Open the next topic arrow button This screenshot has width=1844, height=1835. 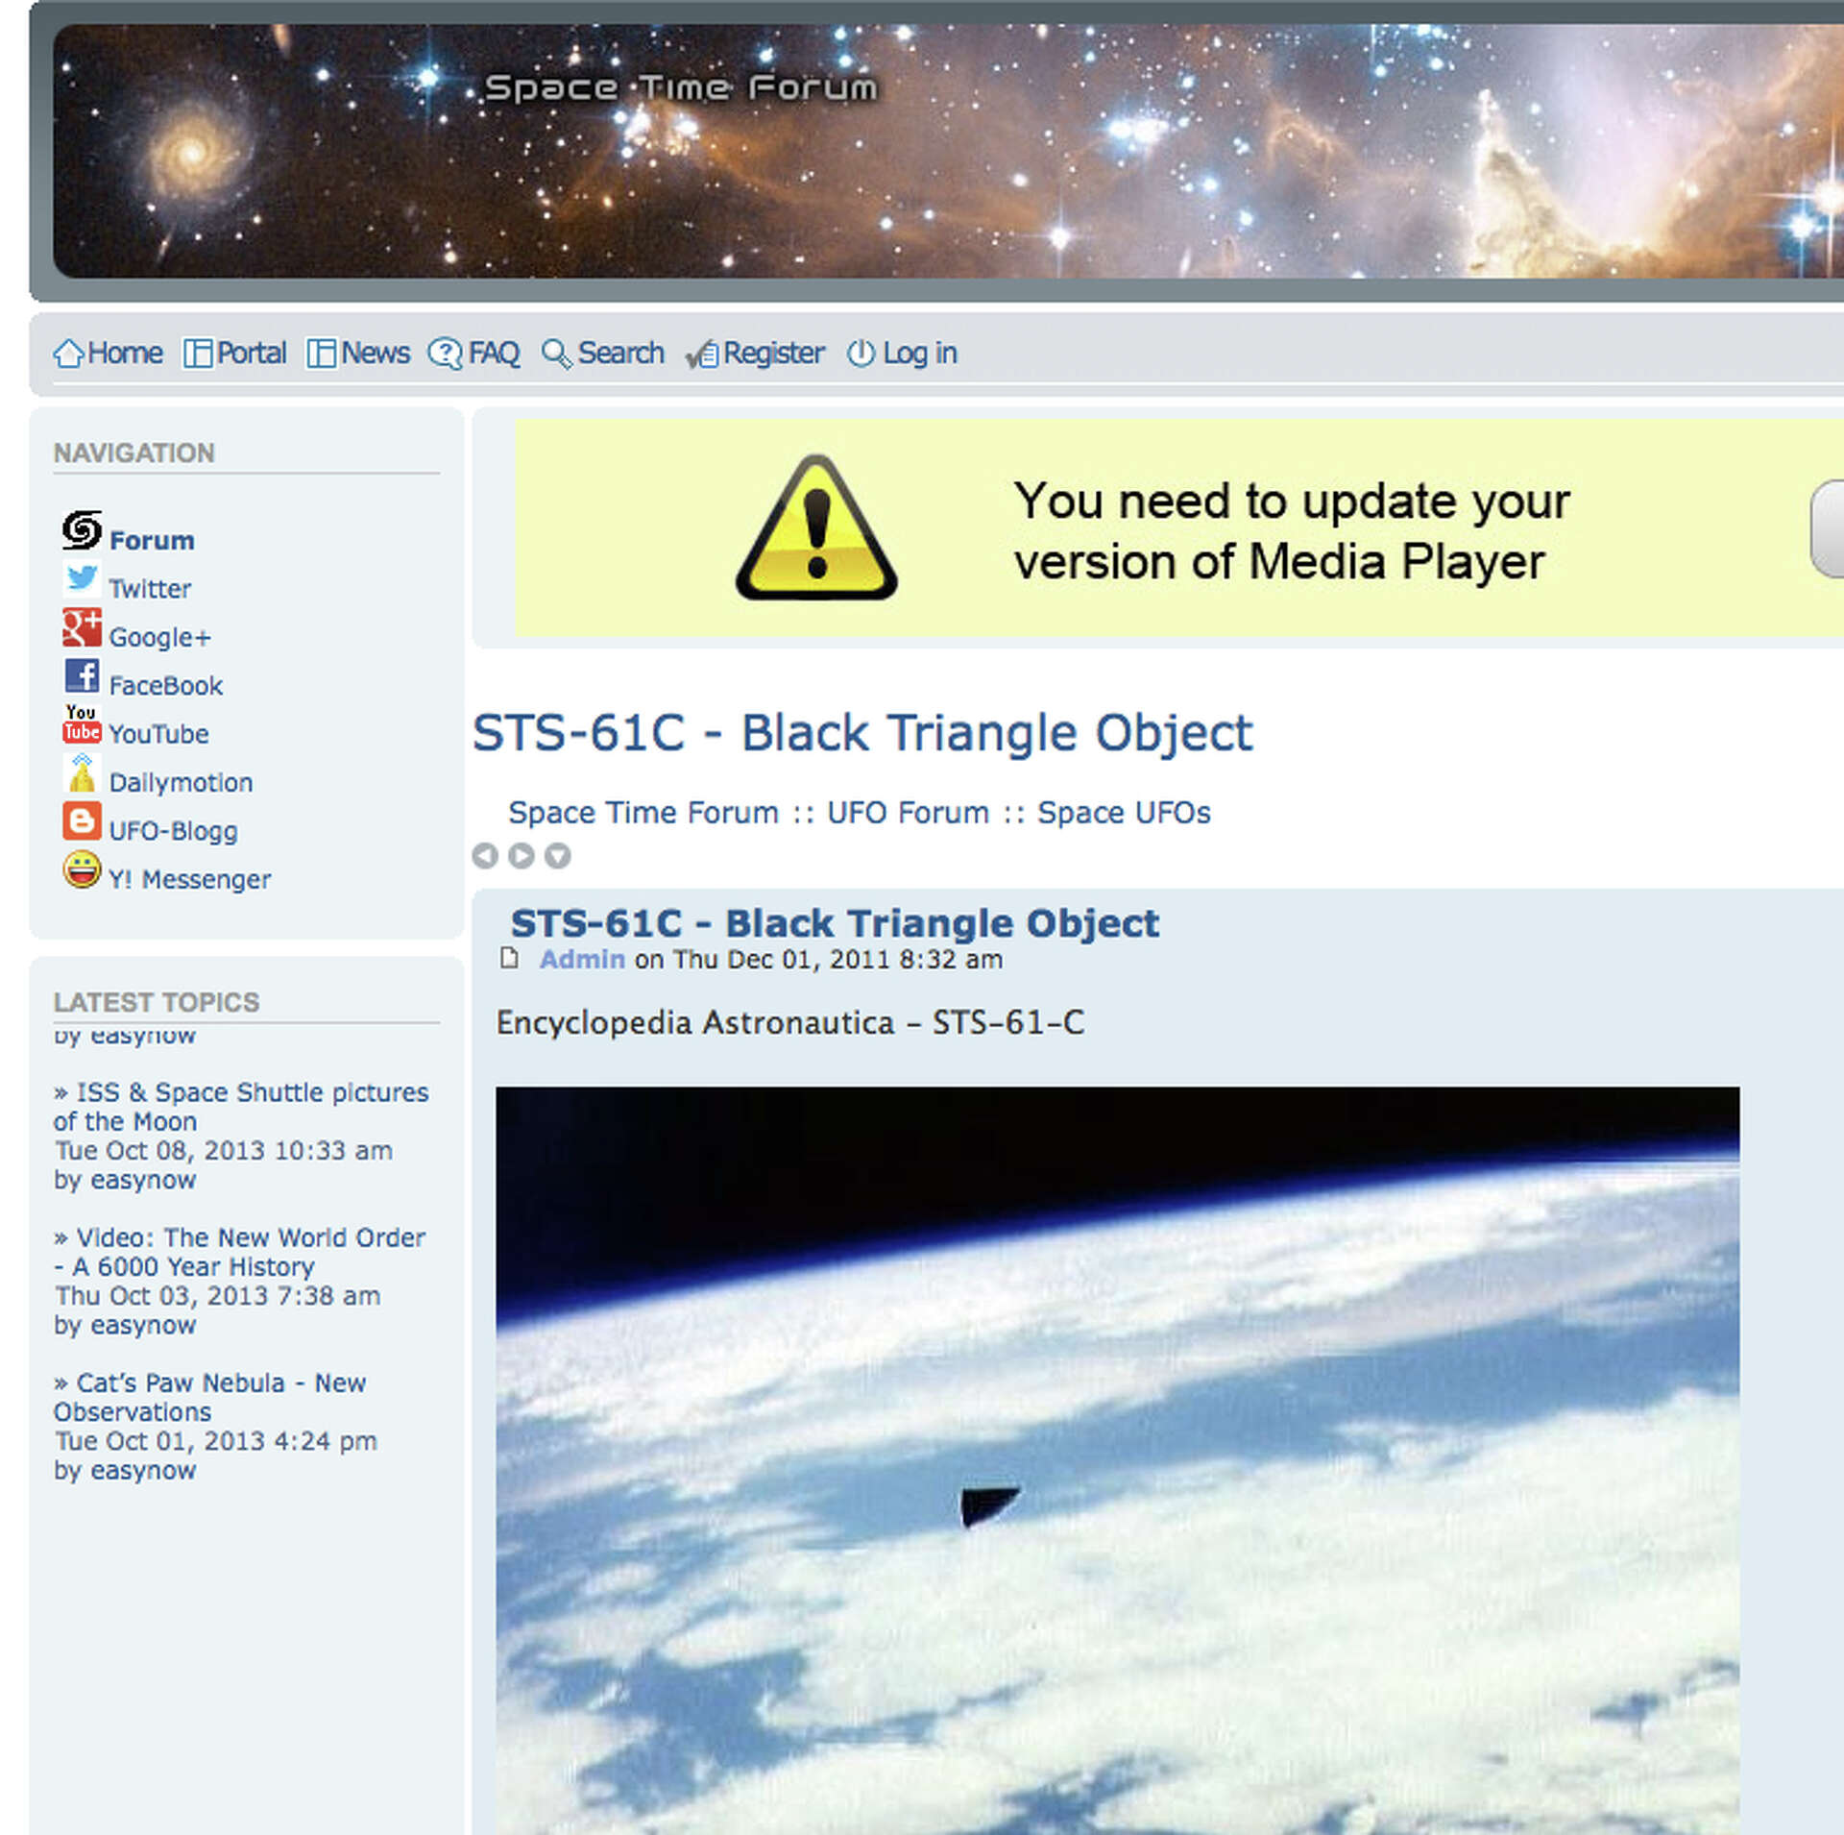tap(522, 855)
